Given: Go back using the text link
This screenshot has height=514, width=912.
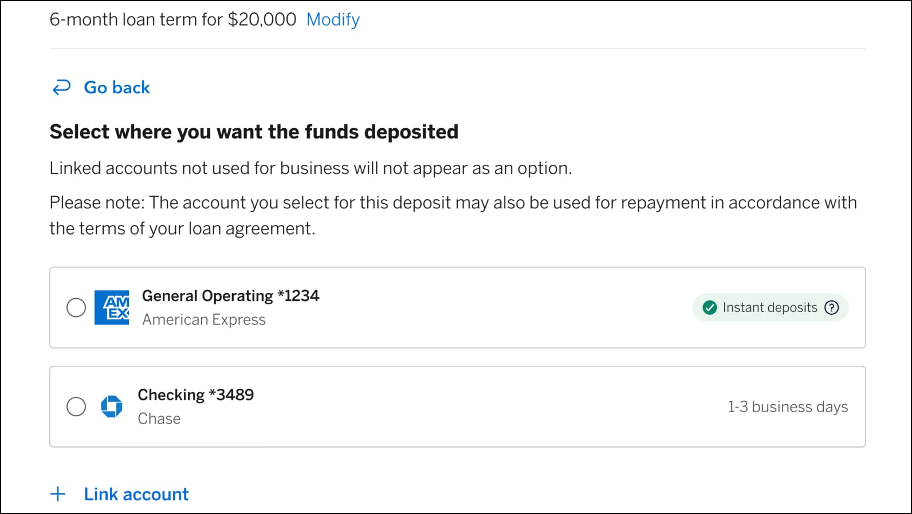Looking at the screenshot, I should [x=117, y=88].
